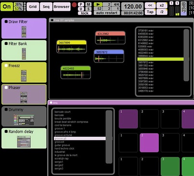This screenshot has height=176, width=194.
Task: Open the Grid view
Action: (x=33, y=7)
